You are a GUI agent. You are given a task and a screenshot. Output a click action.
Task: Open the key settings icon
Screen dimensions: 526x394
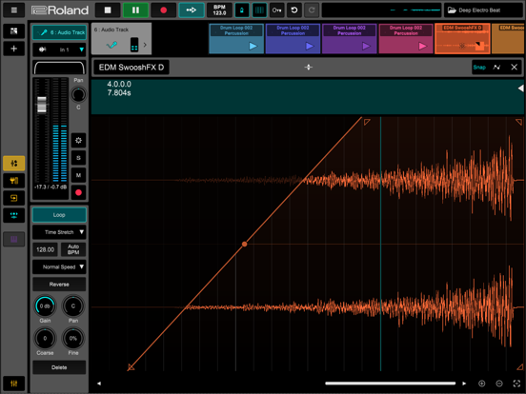click(x=276, y=10)
